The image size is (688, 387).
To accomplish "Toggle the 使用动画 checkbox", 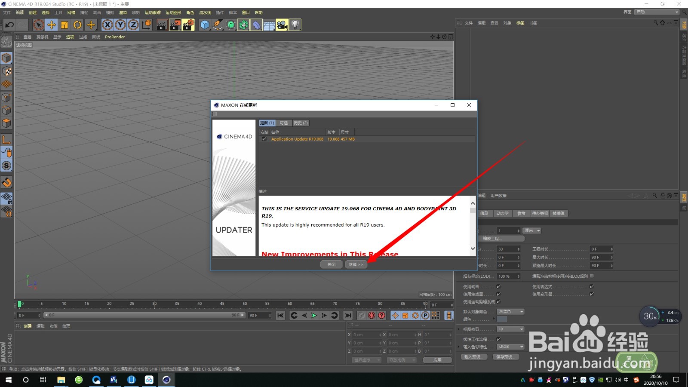I will [499, 286].
